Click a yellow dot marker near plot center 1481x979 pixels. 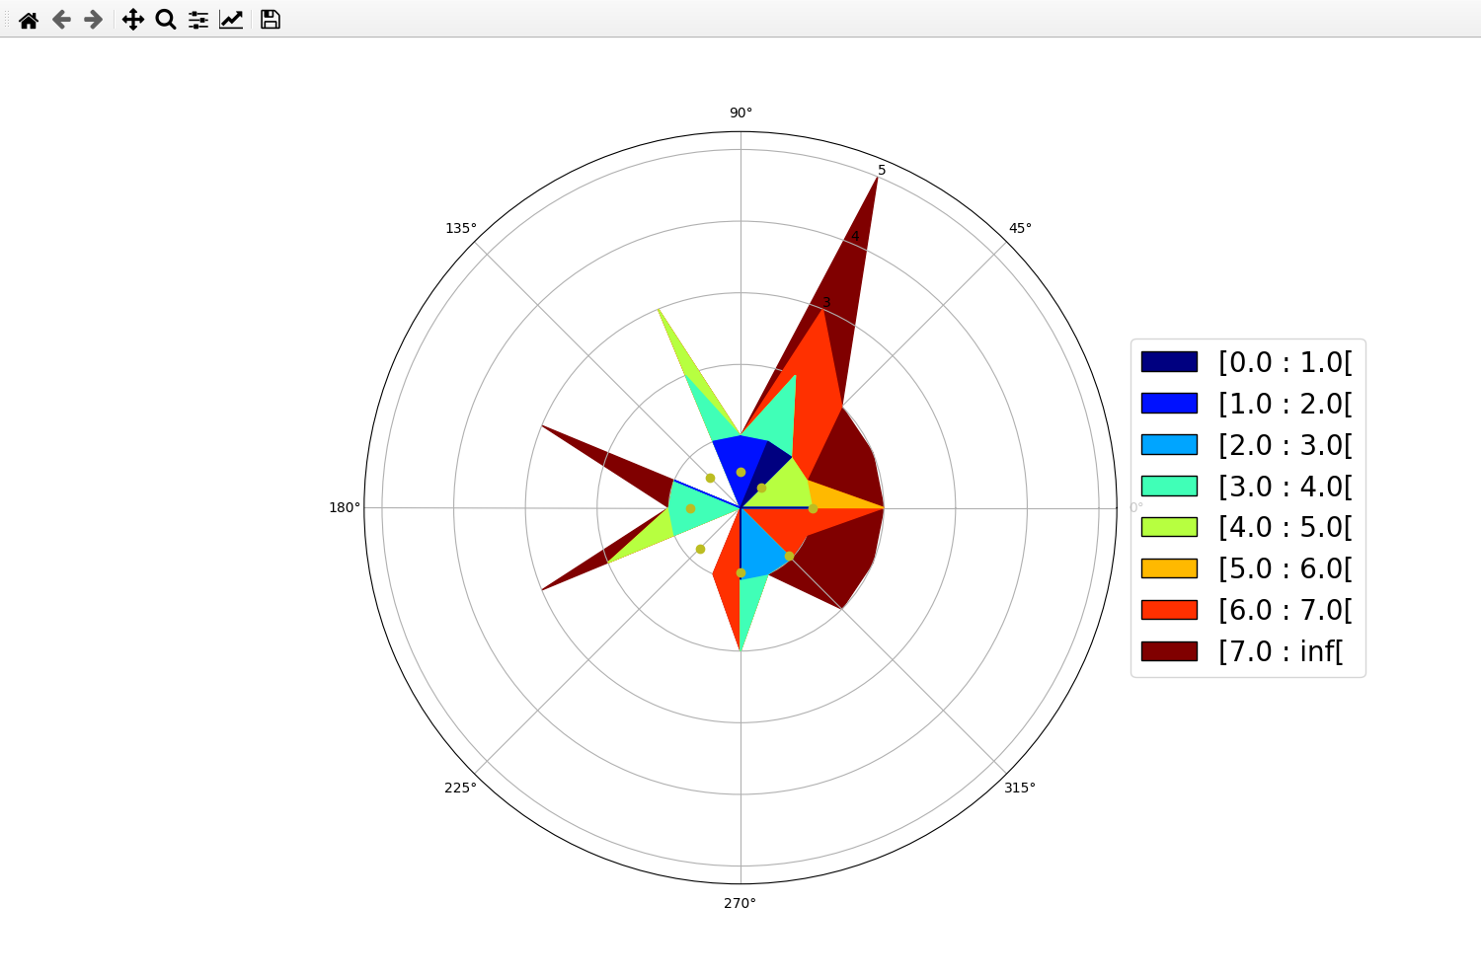(740, 472)
